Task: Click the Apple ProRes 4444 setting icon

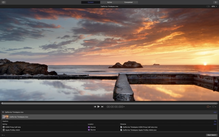Action: tap(3, 130)
